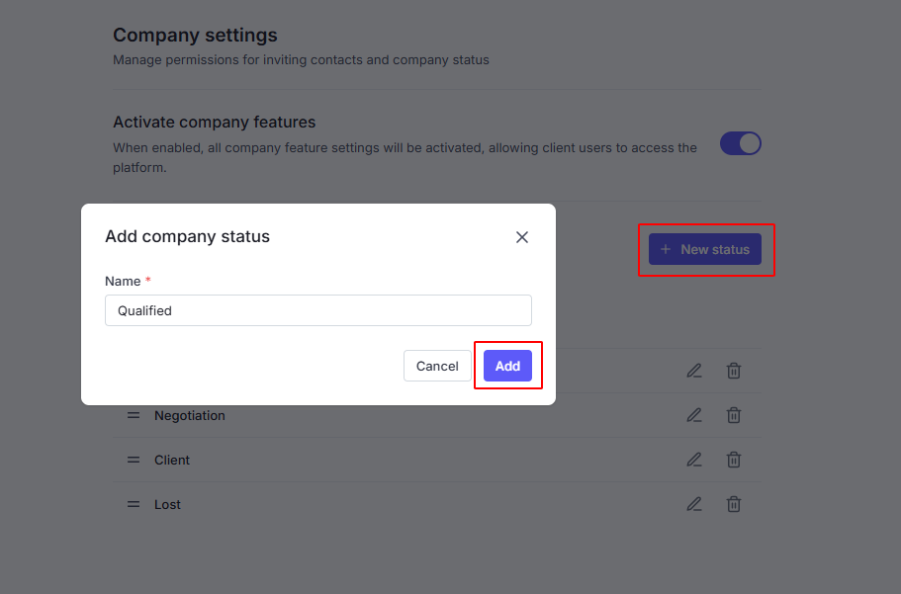Screen dimensions: 901x594
Task: Delete the Negotiation status
Action: tap(734, 415)
